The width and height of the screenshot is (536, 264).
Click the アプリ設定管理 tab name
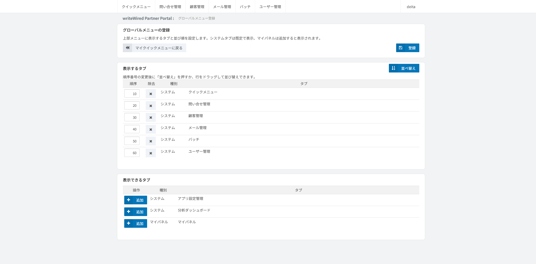click(x=190, y=198)
